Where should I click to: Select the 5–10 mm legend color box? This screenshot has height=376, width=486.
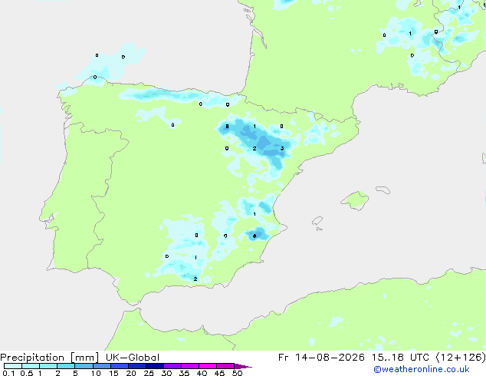84,366
